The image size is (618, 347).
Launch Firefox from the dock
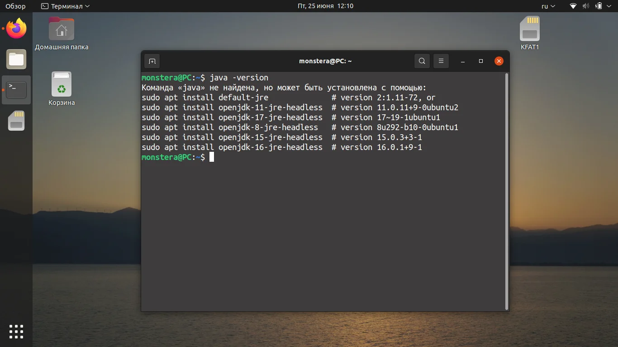coord(17,28)
